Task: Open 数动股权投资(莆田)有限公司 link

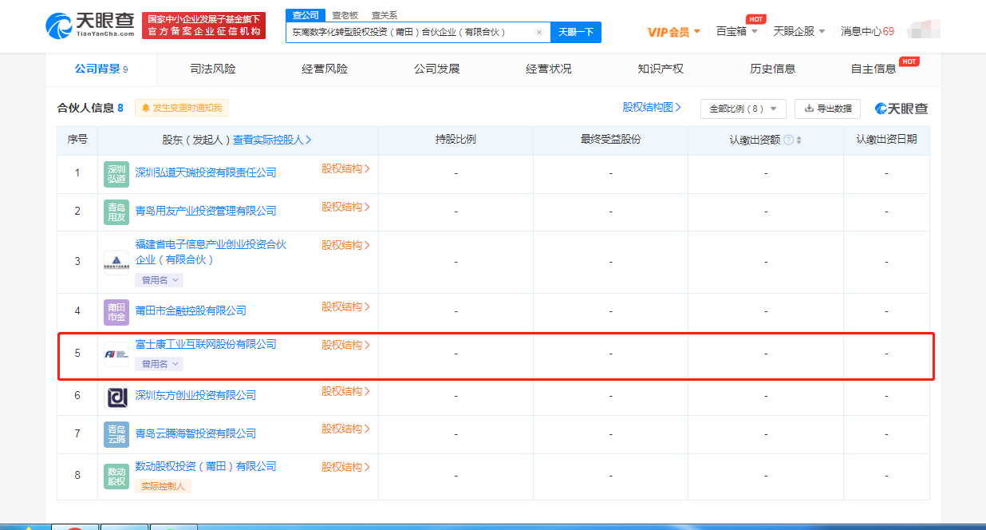Action: point(206,466)
